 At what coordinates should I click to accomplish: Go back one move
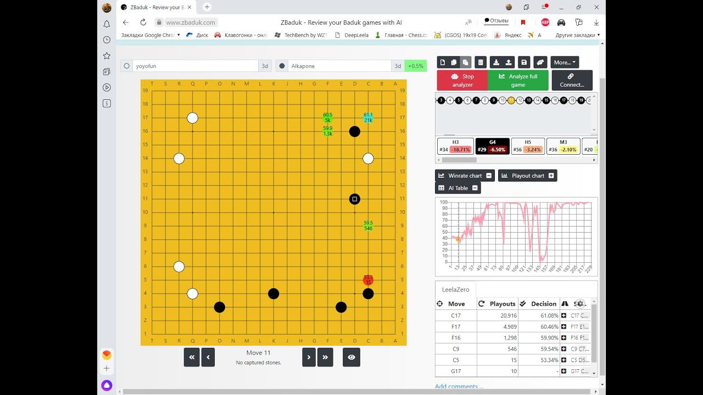point(208,357)
